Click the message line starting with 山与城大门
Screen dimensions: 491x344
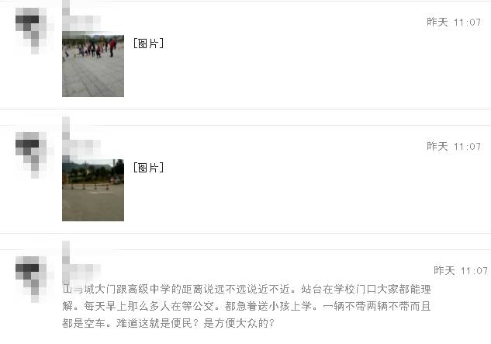point(247,289)
